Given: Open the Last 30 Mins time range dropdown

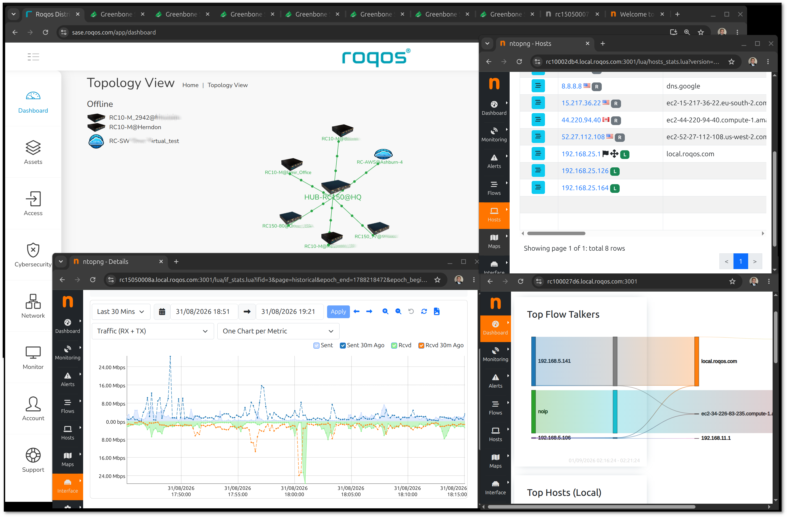Looking at the screenshot, I should click(121, 312).
